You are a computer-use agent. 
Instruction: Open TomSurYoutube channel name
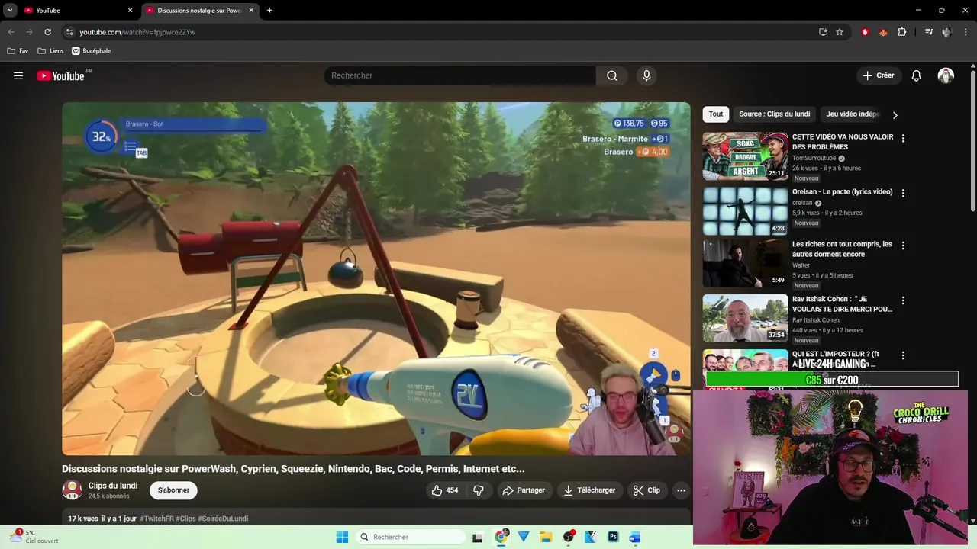(814, 158)
